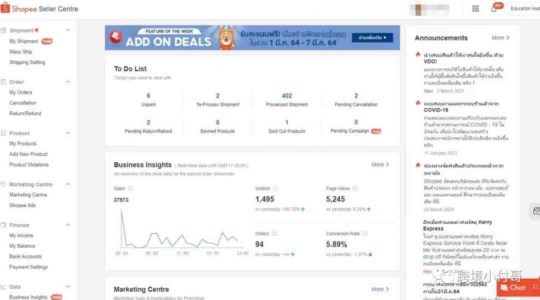View More Marketing Centre tools

click(x=380, y=289)
